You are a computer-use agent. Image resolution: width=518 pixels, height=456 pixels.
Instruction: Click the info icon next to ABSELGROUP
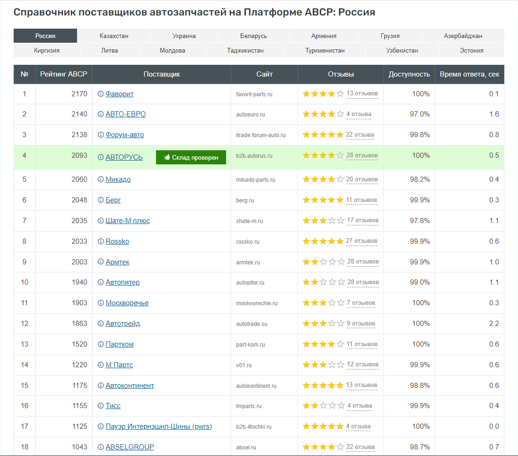101,447
